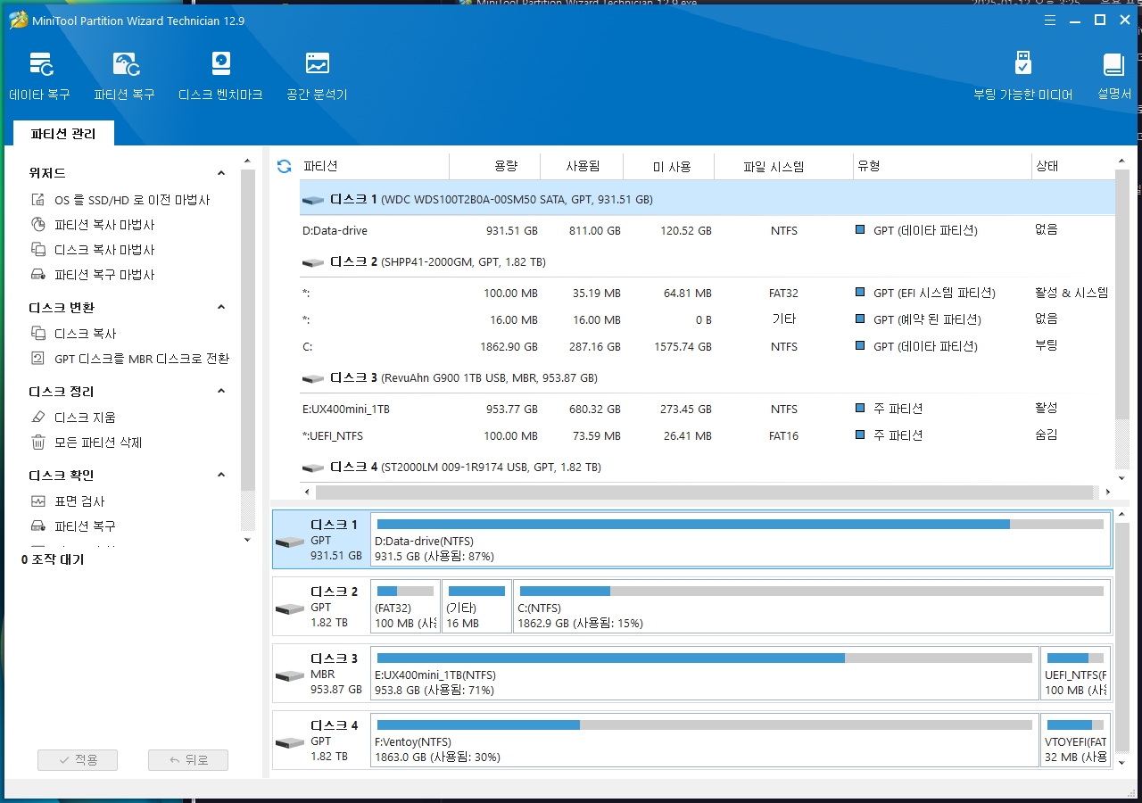Click the refresh icon beside 파티션 header

point(285,167)
